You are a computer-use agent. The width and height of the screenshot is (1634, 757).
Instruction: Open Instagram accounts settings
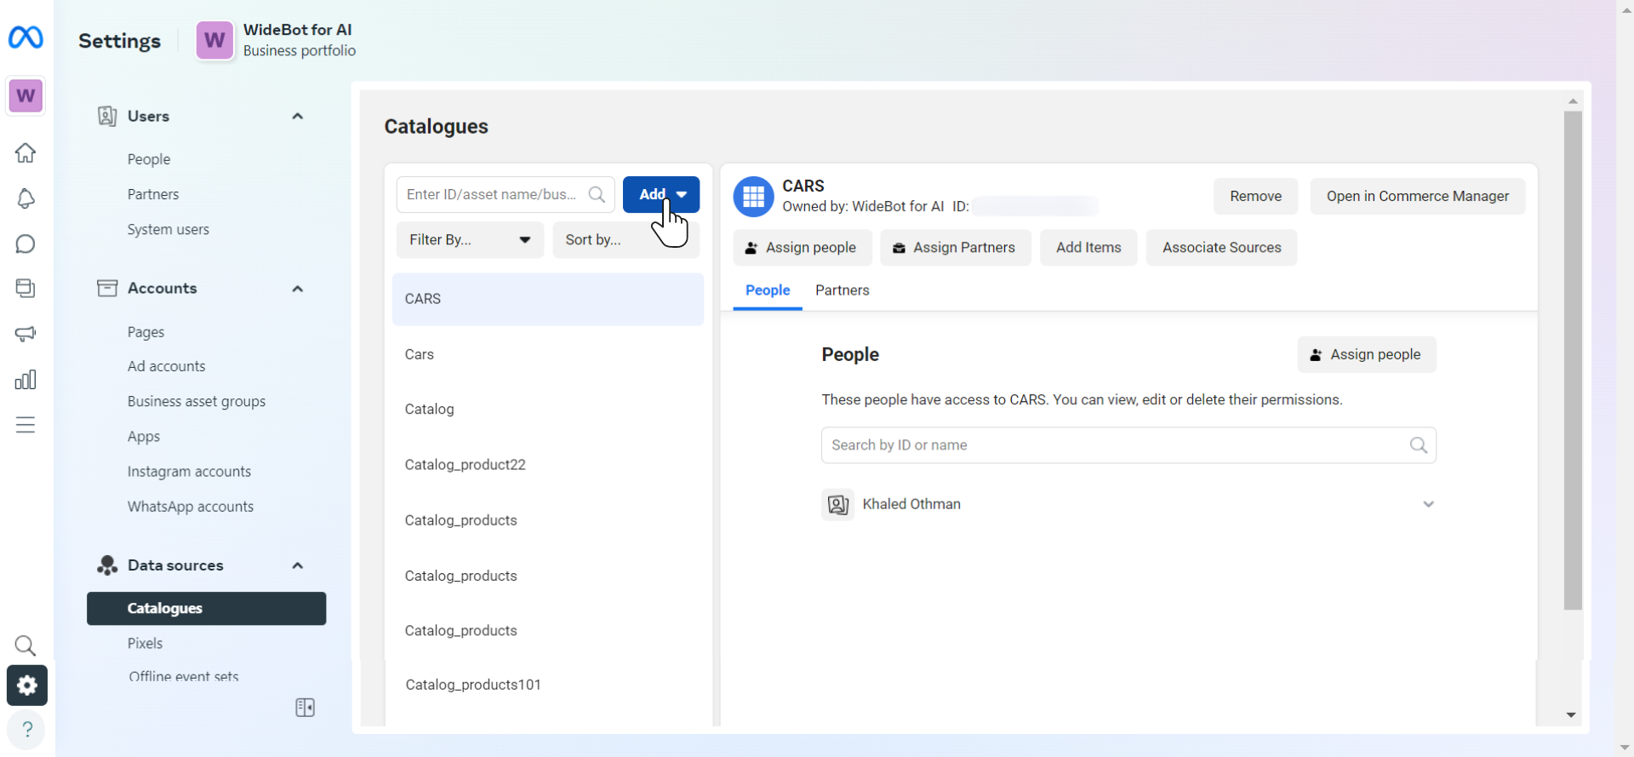189,471
